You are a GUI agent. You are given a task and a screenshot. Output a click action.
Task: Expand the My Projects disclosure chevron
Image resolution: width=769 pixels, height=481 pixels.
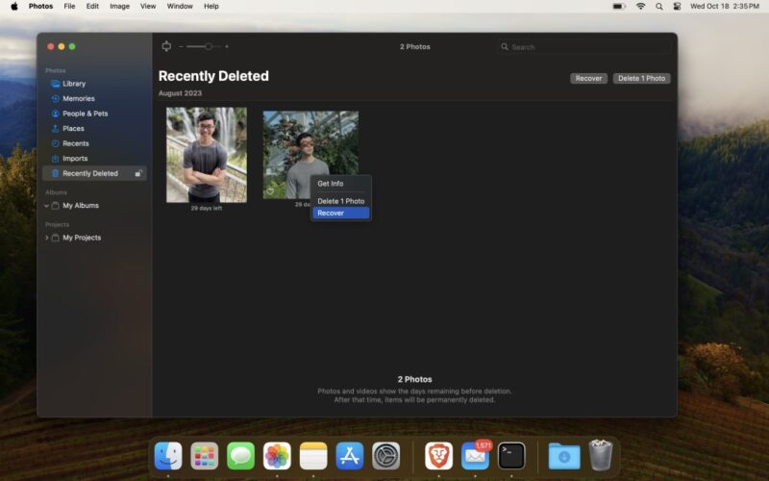click(x=46, y=238)
